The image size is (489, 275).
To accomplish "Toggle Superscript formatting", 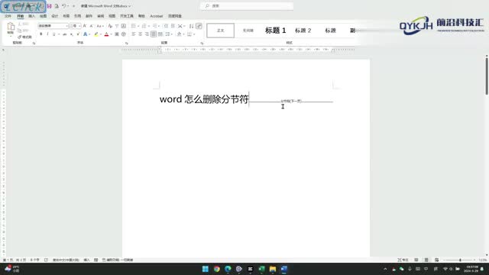I will point(78,34).
